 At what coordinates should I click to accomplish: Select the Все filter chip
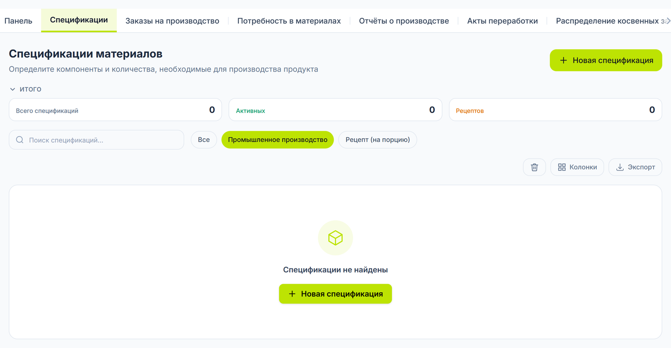point(204,140)
